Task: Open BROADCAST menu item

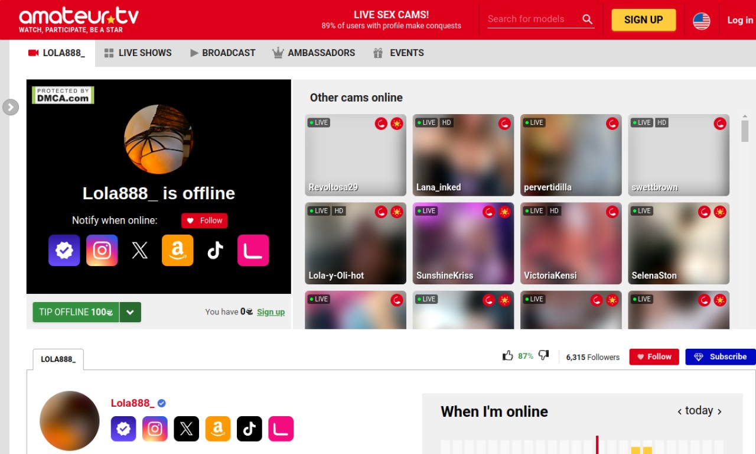Action: (x=223, y=53)
